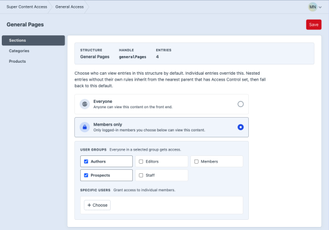Uncheck the Prospects user group checkbox
329x230 pixels.
[x=86, y=175]
